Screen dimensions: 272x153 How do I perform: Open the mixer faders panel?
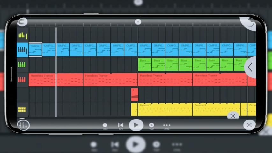(23, 125)
